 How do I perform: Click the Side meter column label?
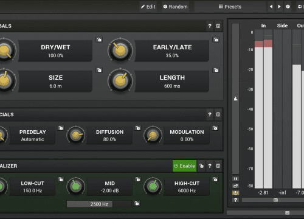pyautogui.click(x=282, y=26)
